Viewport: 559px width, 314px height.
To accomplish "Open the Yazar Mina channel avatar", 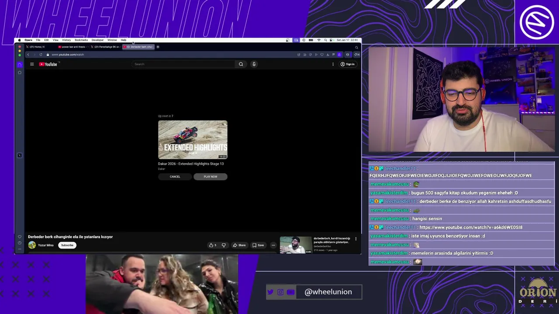I will tap(32, 245).
